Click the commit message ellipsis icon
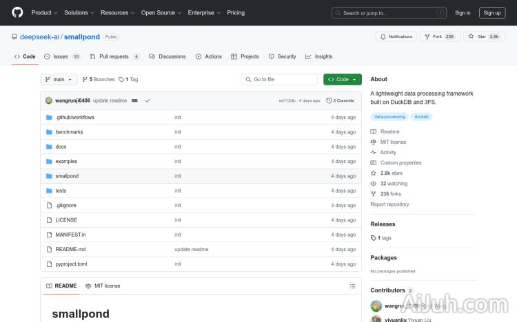517x322 pixels. (134, 100)
